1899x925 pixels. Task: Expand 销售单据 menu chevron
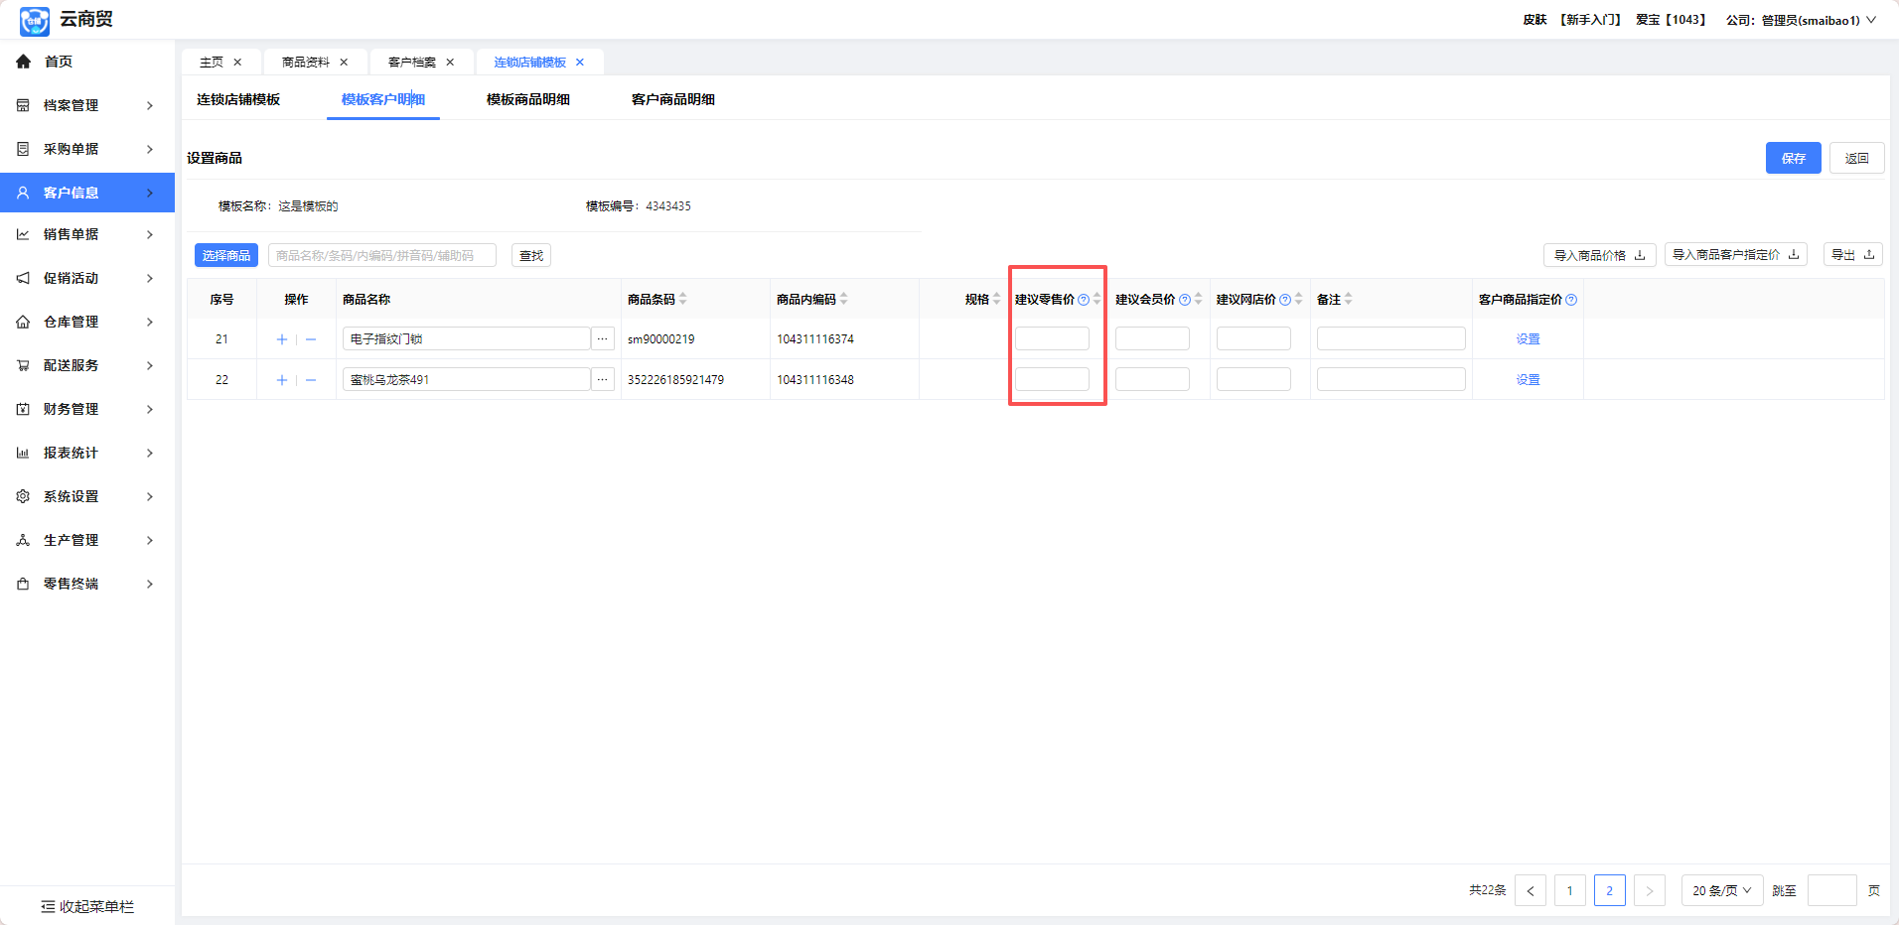(150, 234)
